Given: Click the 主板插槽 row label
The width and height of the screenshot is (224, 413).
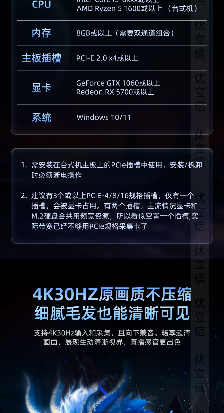Looking at the screenshot, I should 41,58.
